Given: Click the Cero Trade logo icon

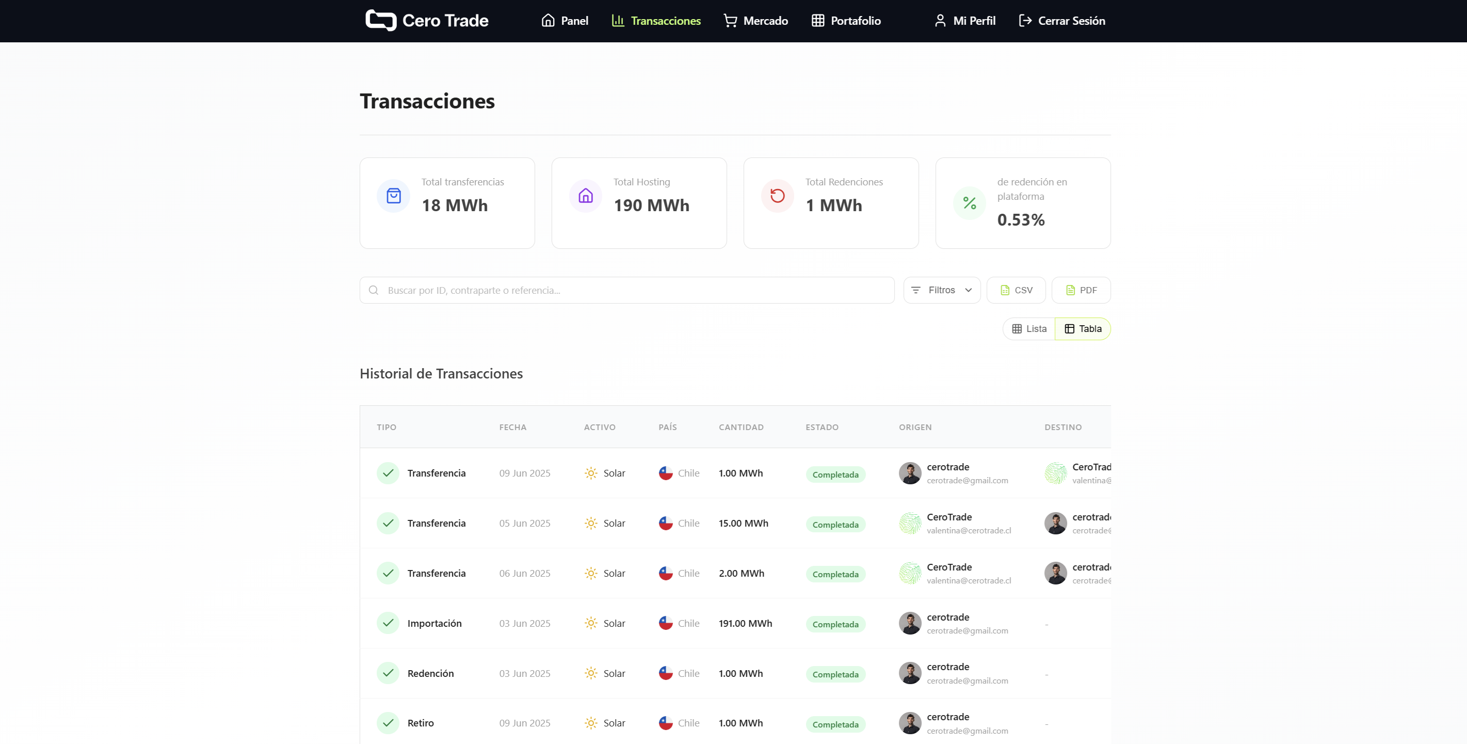Looking at the screenshot, I should click(x=380, y=21).
